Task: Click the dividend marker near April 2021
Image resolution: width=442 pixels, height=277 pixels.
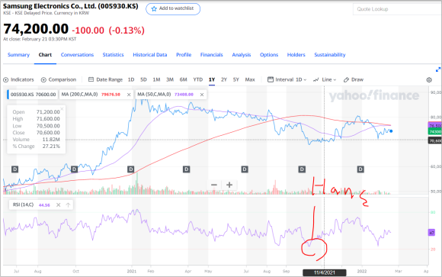Action: pos(187,169)
